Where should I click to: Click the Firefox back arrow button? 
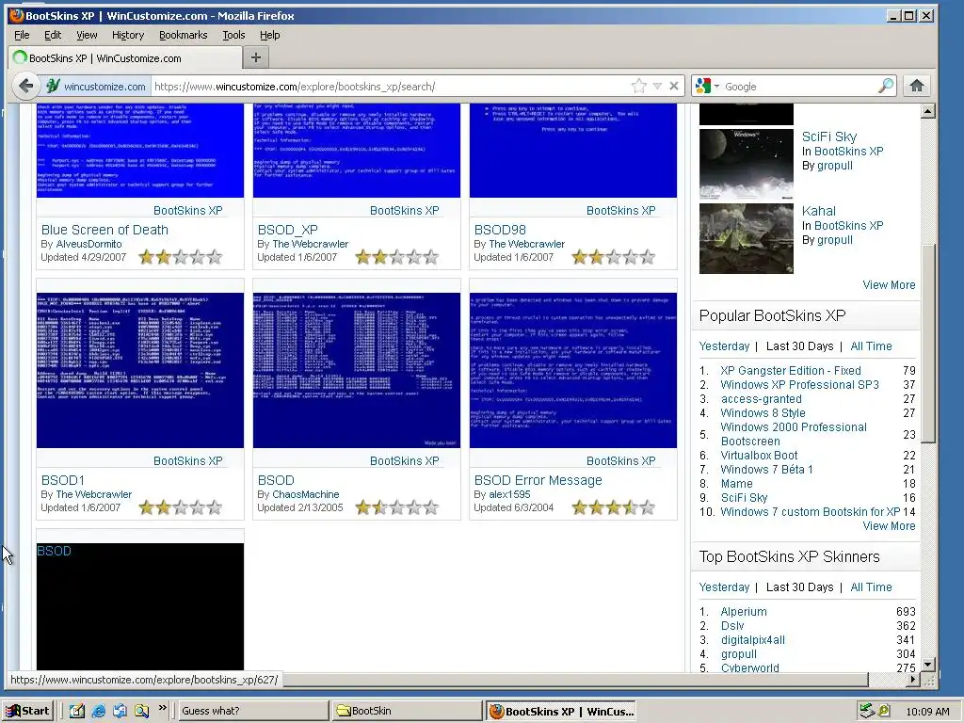coord(25,86)
